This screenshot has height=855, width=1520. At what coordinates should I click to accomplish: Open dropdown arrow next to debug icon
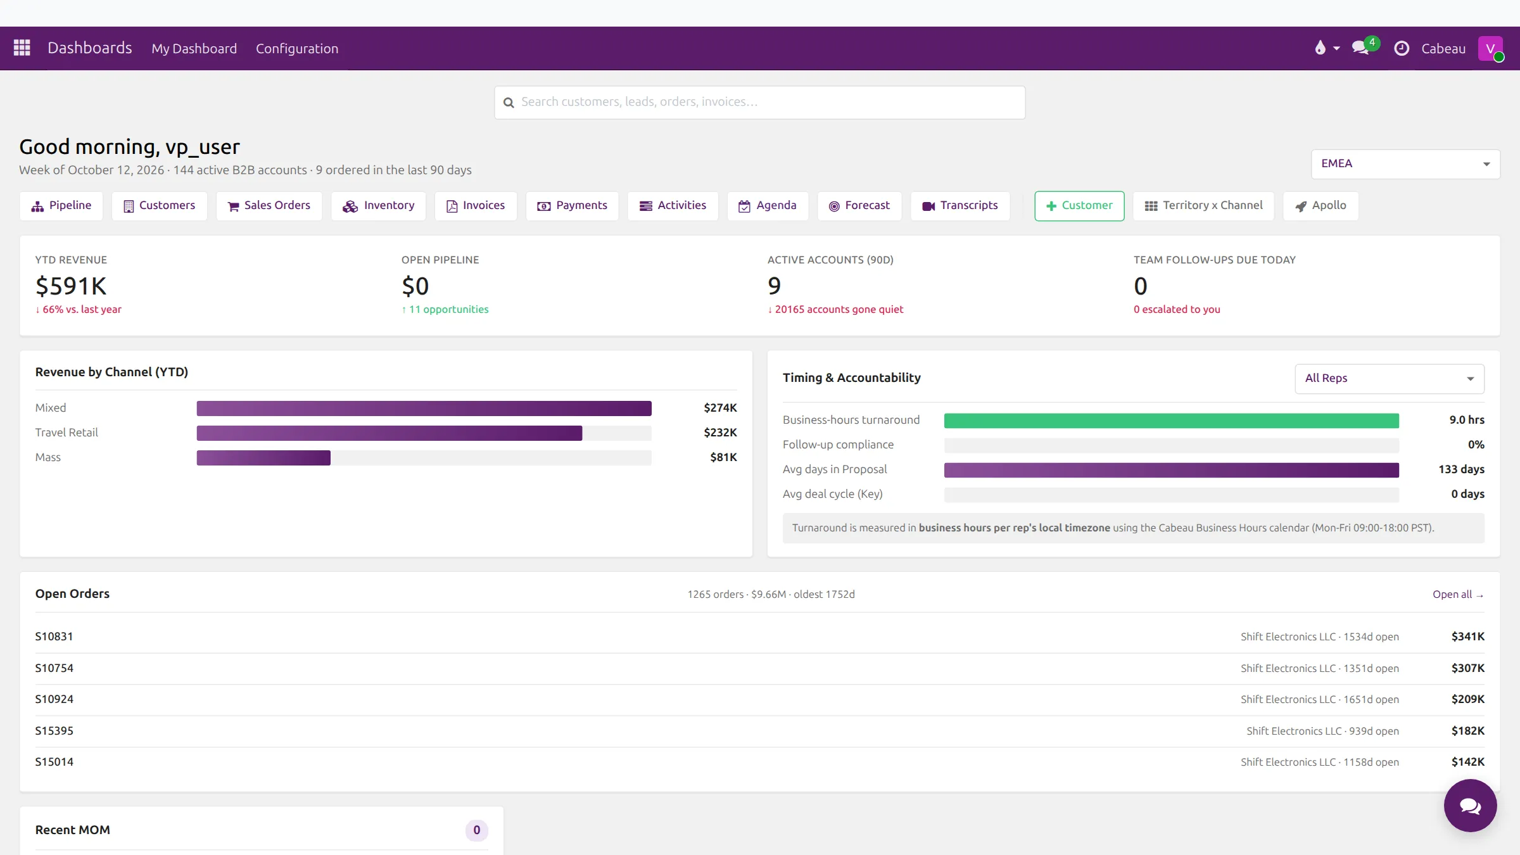coord(1336,49)
